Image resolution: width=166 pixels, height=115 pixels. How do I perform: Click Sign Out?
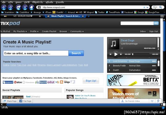(154, 31)
